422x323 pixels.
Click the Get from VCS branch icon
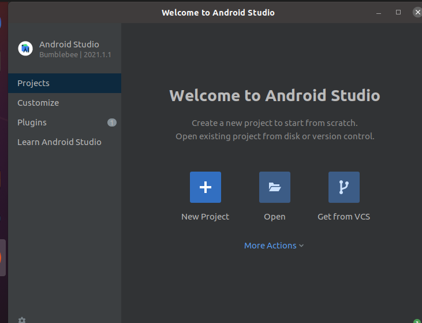pos(344,187)
